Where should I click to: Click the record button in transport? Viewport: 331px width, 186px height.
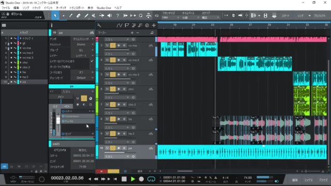[141, 179]
